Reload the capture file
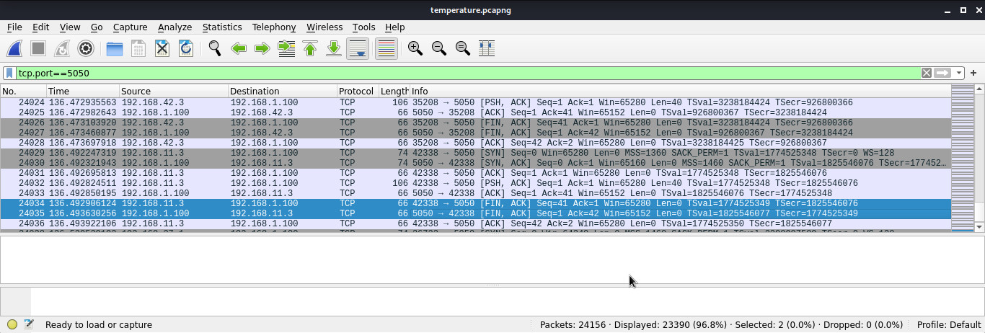The image size is (985, 333). coord(186,48)
